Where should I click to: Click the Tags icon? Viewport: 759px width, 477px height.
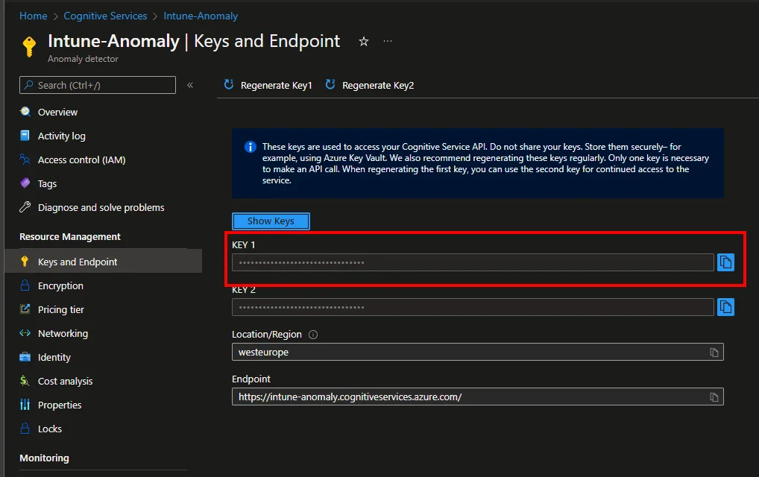[x=25, y=183]
